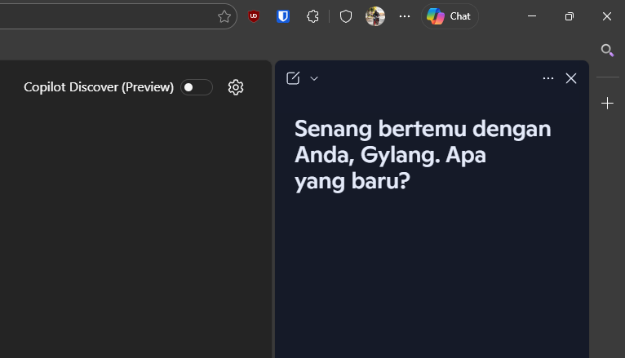Open the uBlock Origin extension
The height and width of the screenshot is (358, 625).
tap(254, 16)
